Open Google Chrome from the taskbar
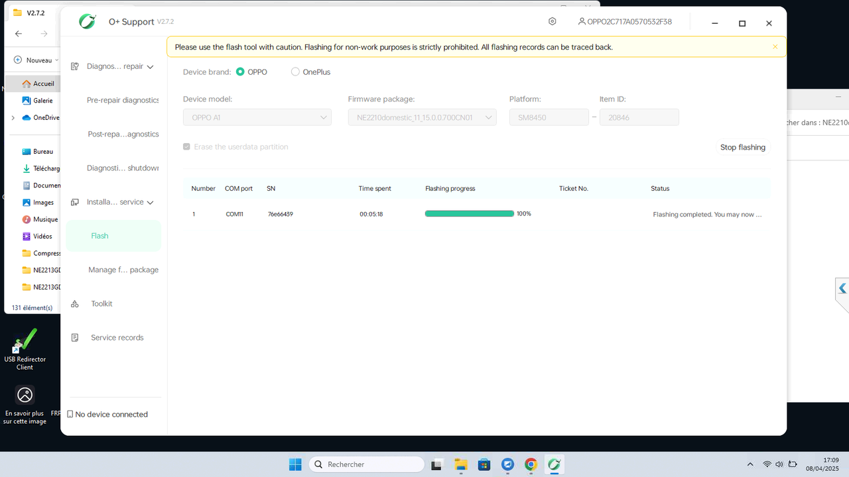Screen dimensions: 849x477 (x=531, y=464)
